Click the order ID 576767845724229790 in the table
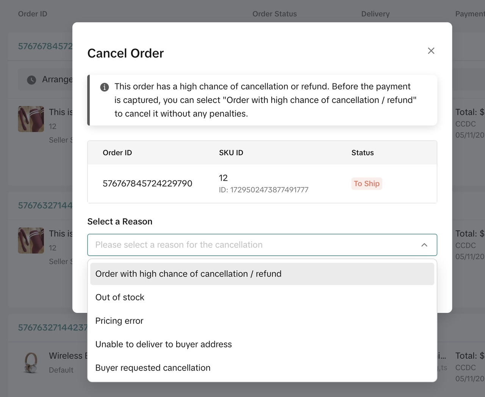The image size is (485, 397). (x=147, y=184)
